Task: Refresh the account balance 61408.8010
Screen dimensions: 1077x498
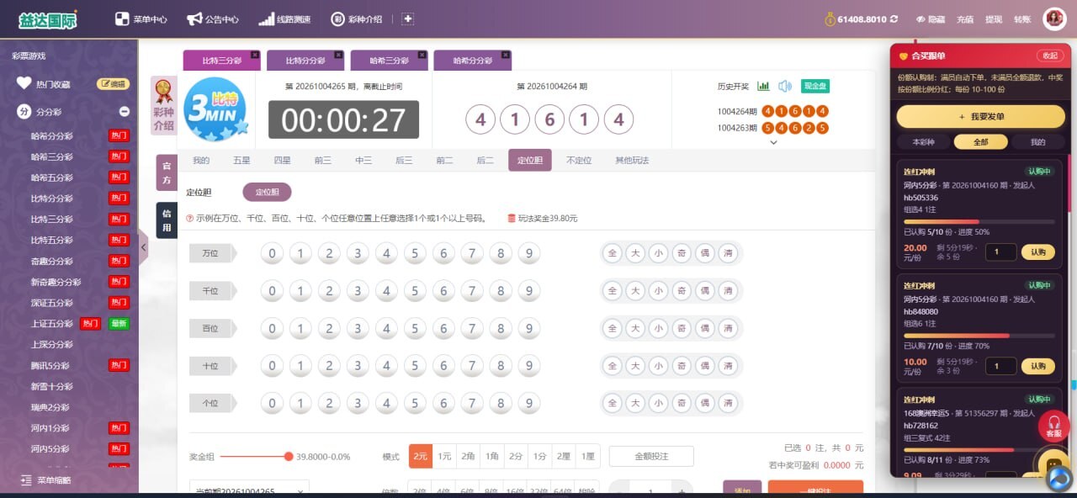Action: [894, 19]
